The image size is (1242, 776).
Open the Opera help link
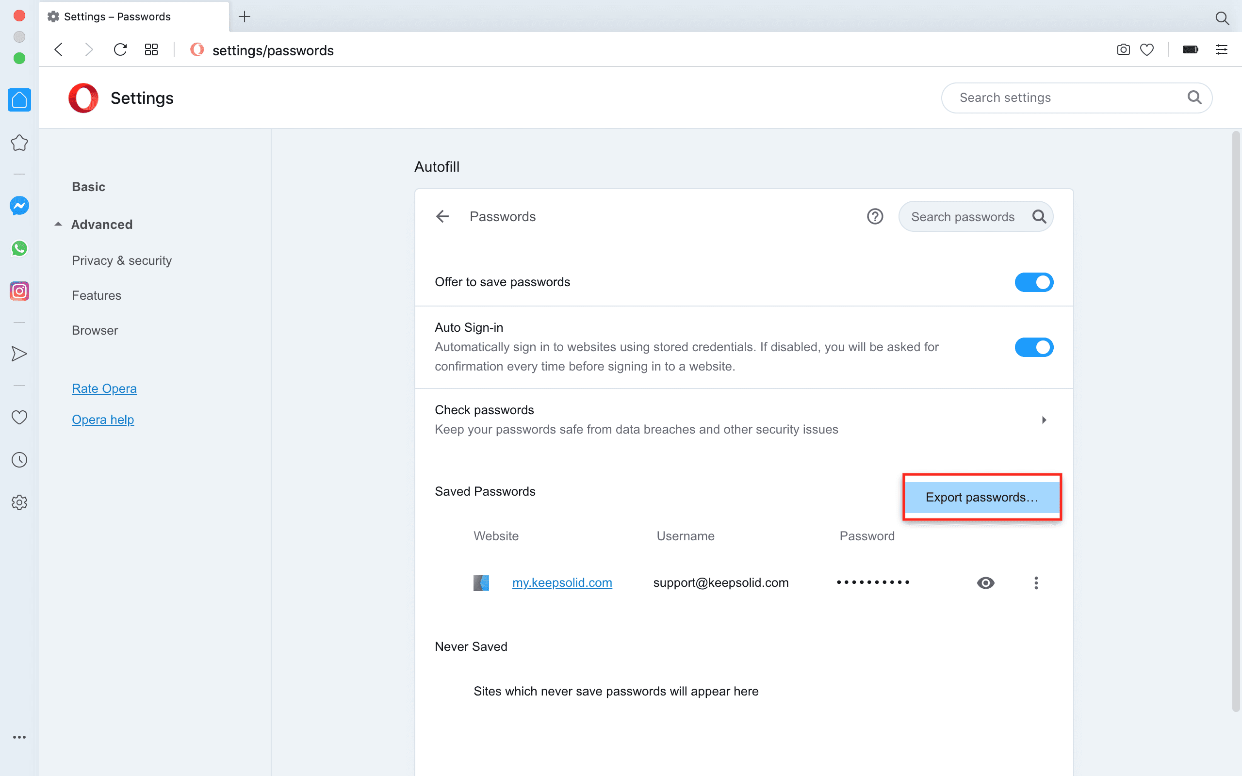(x=103, y=420)
